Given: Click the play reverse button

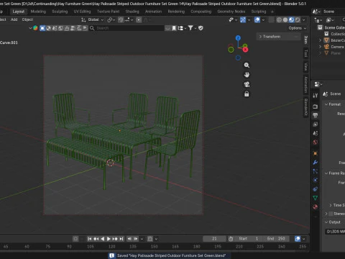Looking at the screenshot, I should point(103,239).
